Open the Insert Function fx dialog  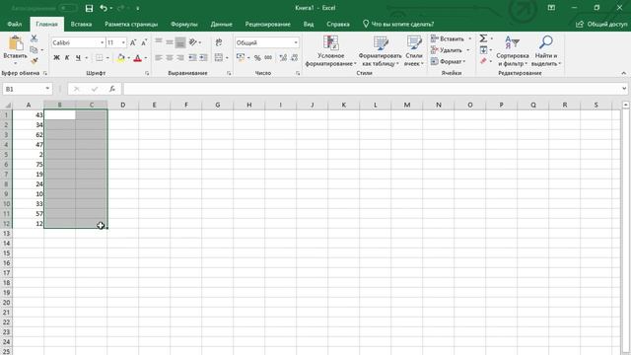112,89
